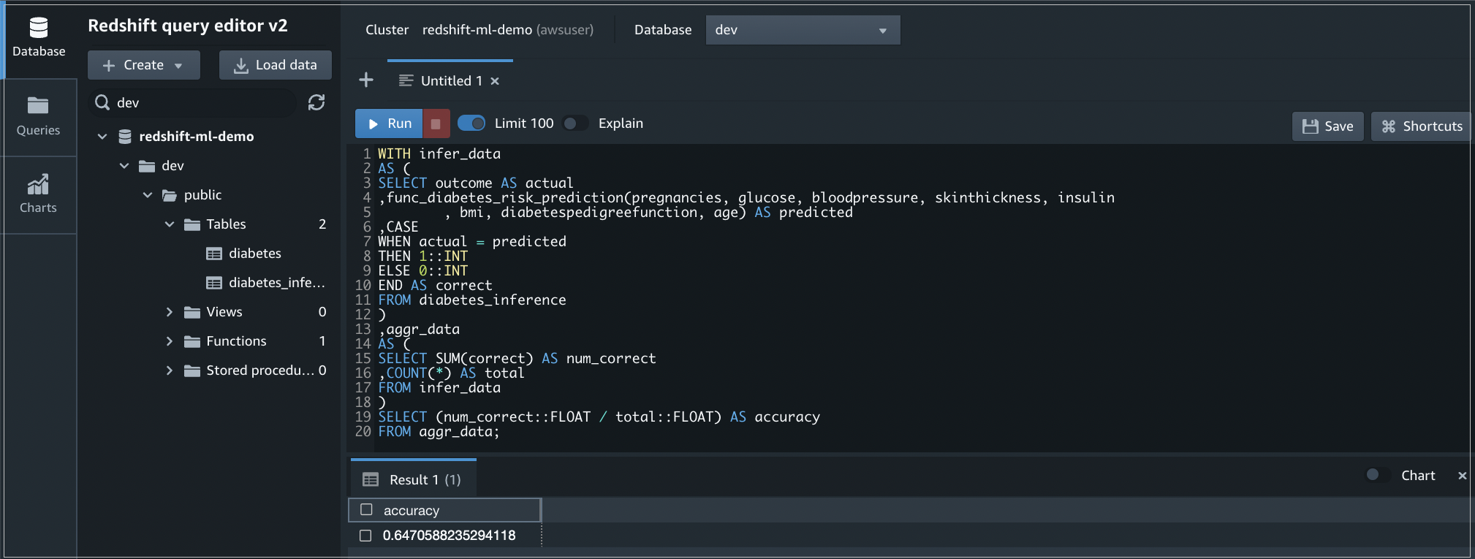Image resolution: width=1475 pixels, height=559 pixels.
Task: Click the Redshift query editor v2 title
Action: tap(188, 26)
